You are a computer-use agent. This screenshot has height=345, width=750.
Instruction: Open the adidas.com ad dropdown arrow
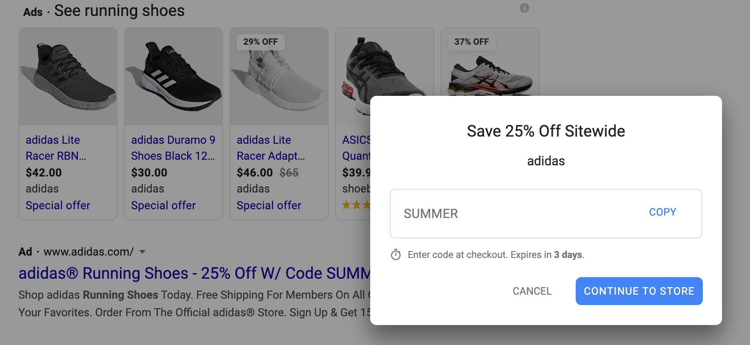click(x=142, y=252)
